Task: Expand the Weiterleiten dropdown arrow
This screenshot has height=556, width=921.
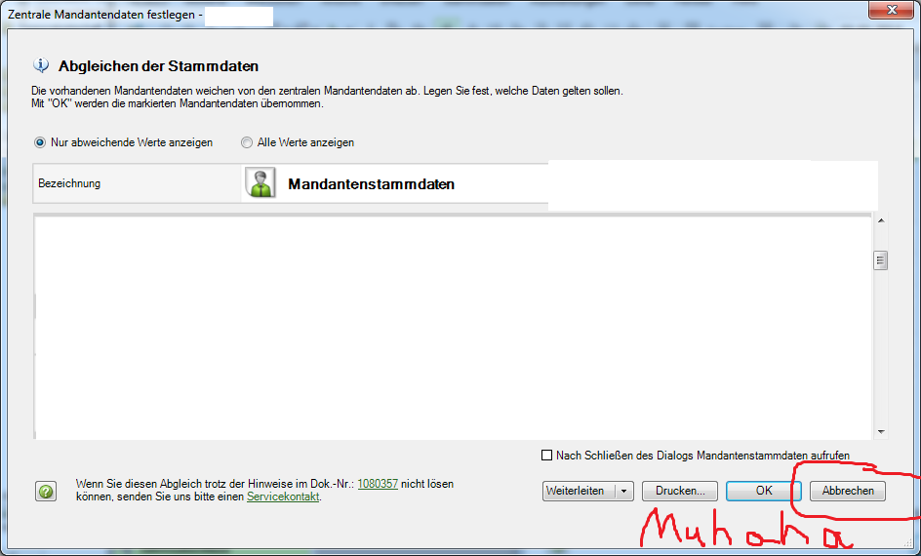Action: coord(624,491)
